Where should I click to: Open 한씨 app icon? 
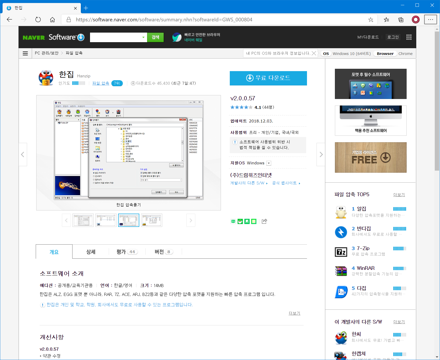point(341,338)
